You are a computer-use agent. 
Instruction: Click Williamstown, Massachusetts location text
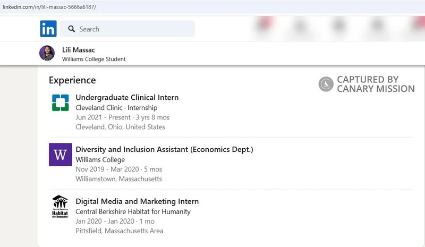pos(118,179)
